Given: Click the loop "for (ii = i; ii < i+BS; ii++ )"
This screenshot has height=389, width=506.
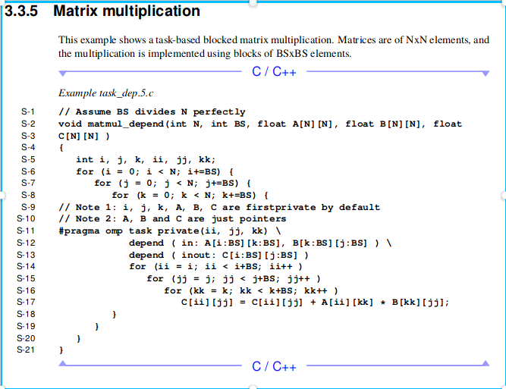Looking at the screenshot, I should (x=215, y=267).
